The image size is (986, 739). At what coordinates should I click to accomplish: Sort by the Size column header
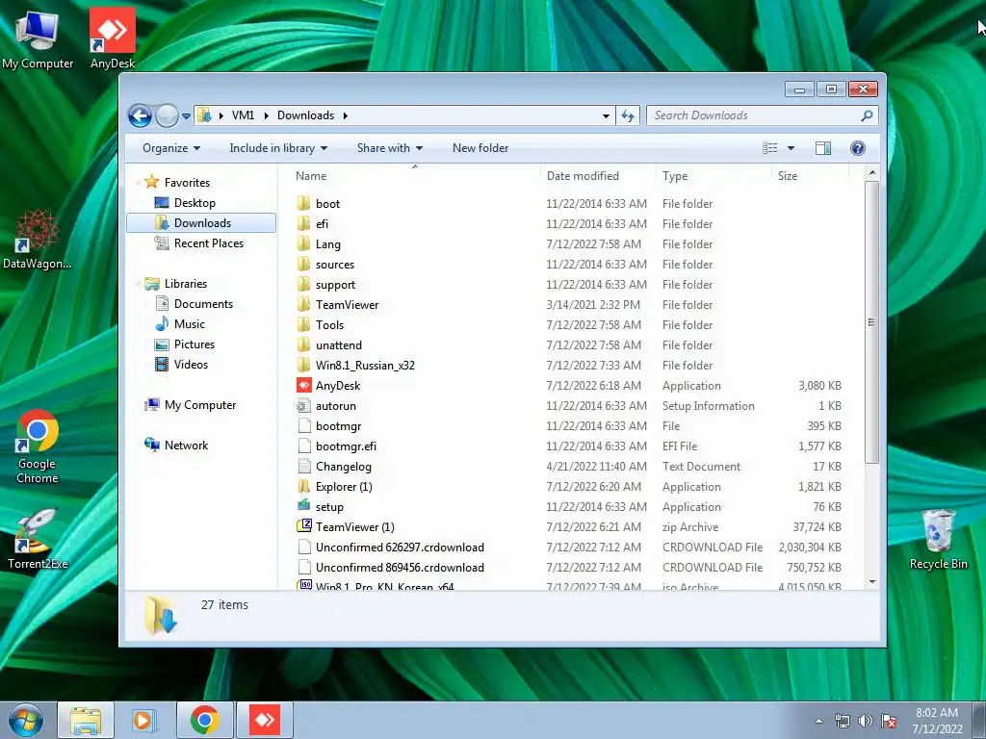[x=810, y=176]
